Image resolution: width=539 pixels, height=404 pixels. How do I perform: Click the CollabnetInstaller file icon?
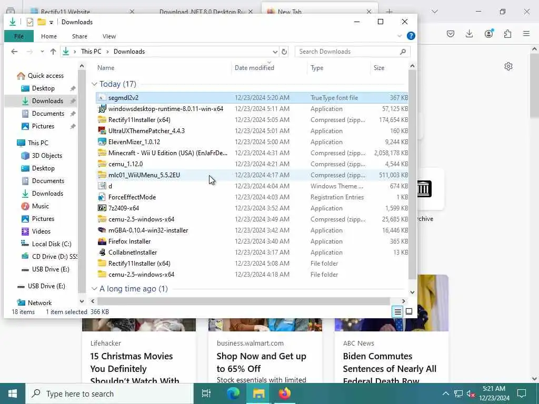coord(102,252)
